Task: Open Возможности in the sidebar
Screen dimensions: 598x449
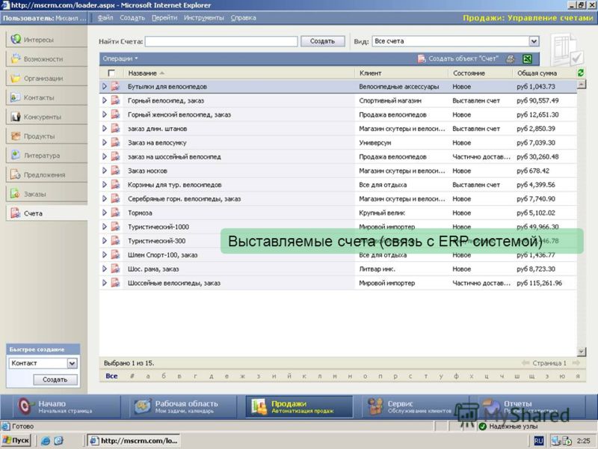Action: [46, 59]
